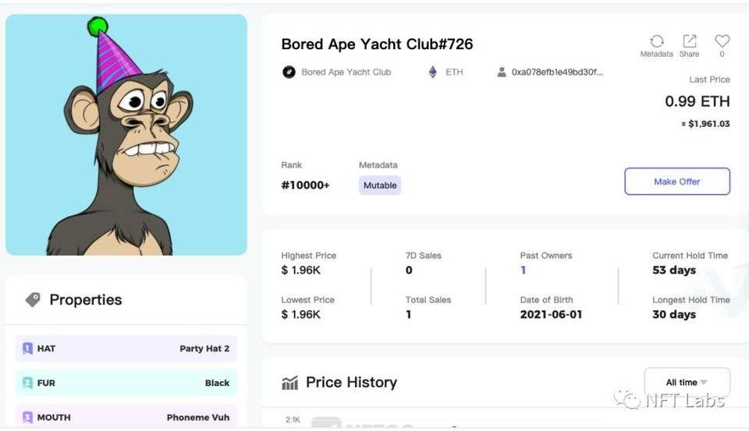View the Past Owners count link
749x431 pixels.
[523, 270]
